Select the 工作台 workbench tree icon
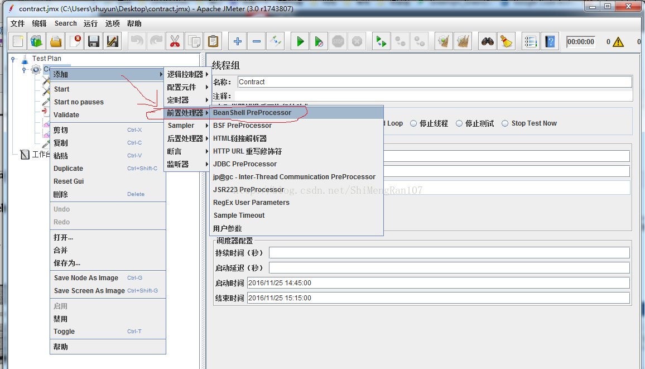 click(25, 154)
